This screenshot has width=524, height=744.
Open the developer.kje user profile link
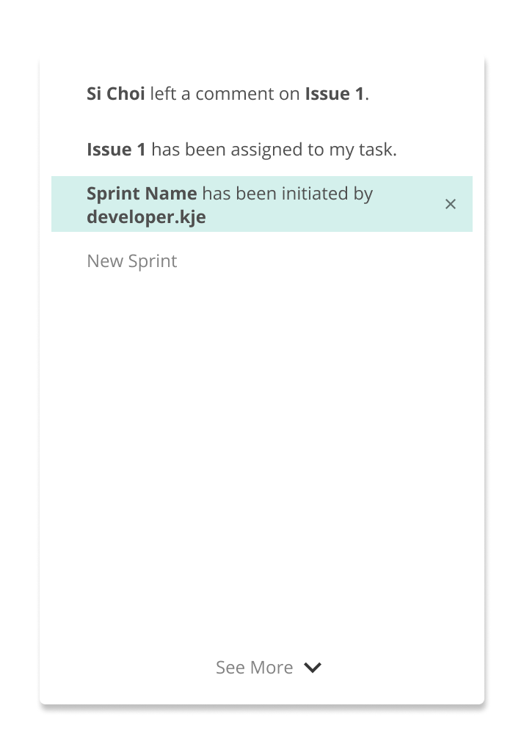point(146,217)
